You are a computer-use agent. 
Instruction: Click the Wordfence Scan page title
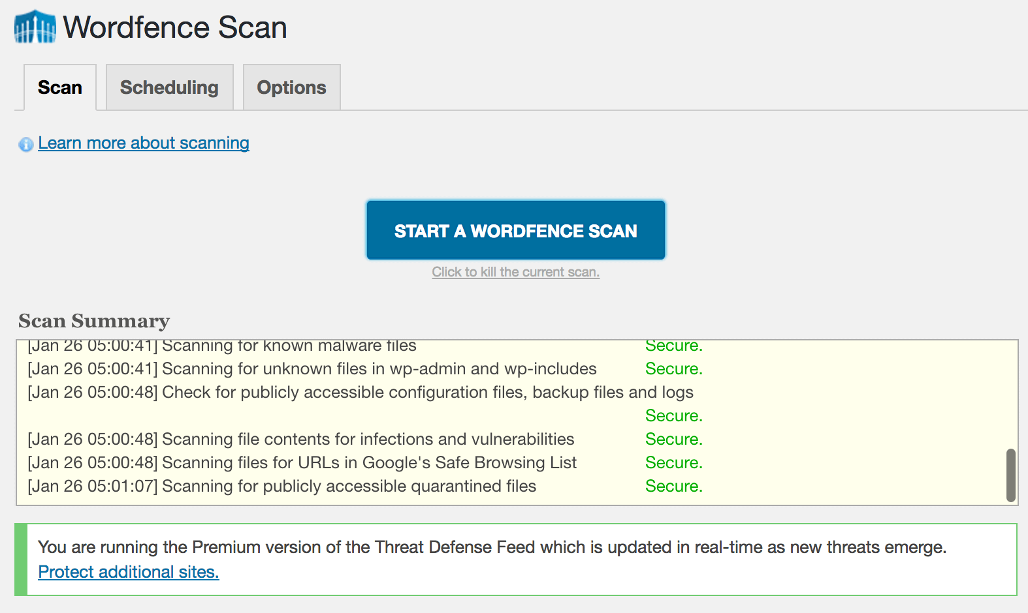[175, 27]
